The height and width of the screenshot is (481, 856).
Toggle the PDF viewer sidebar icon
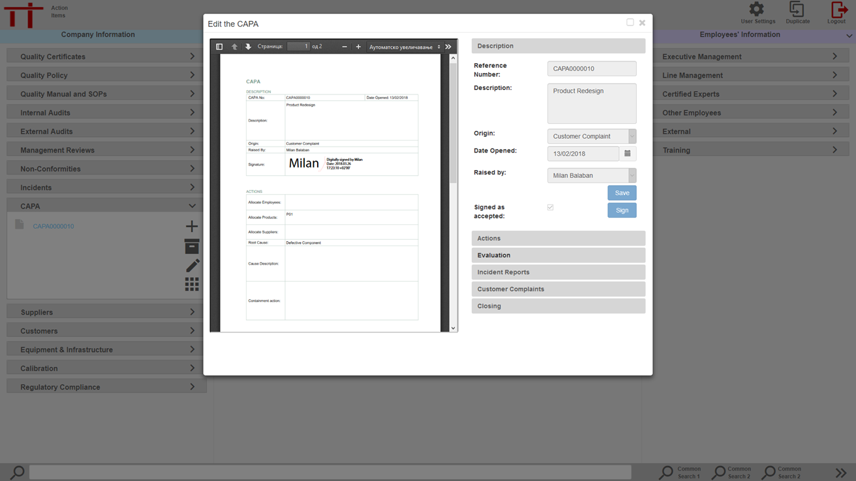pos(219,47)
